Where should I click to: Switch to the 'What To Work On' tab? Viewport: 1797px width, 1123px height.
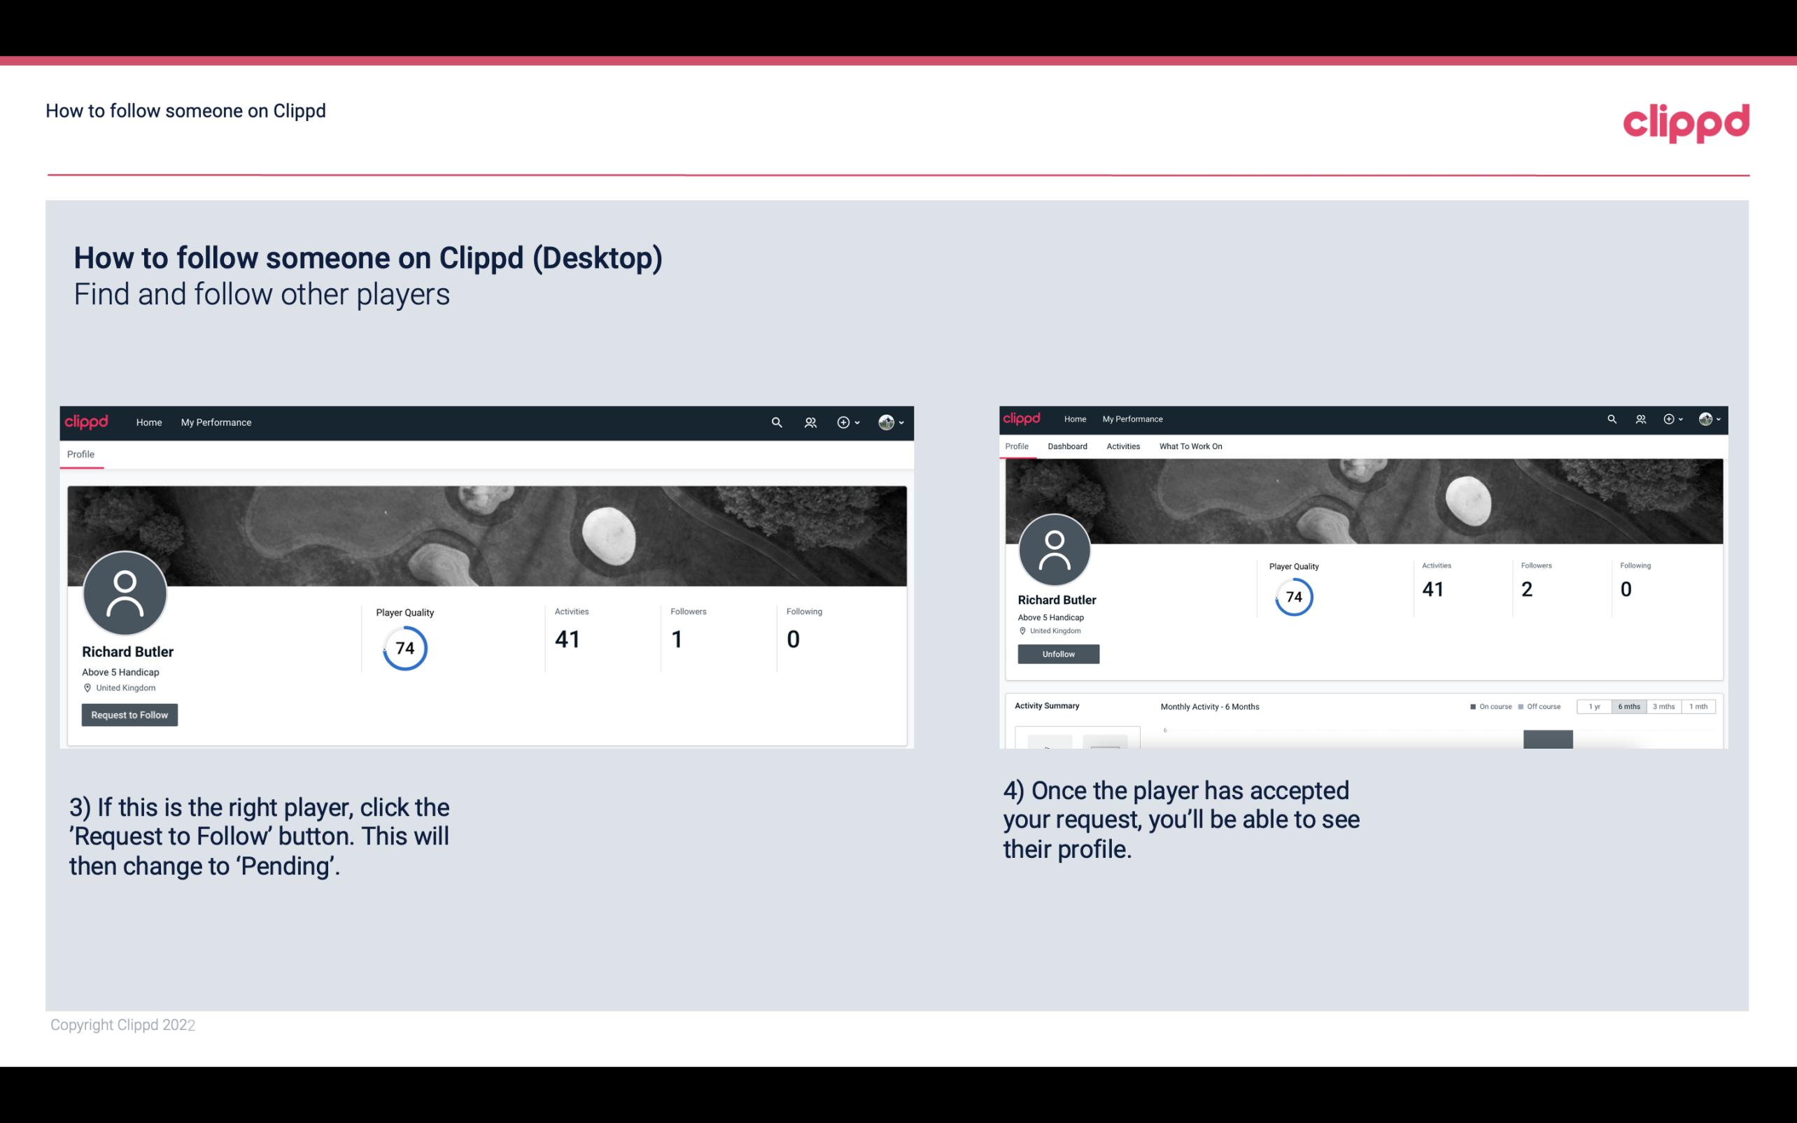pos(1190,446)
